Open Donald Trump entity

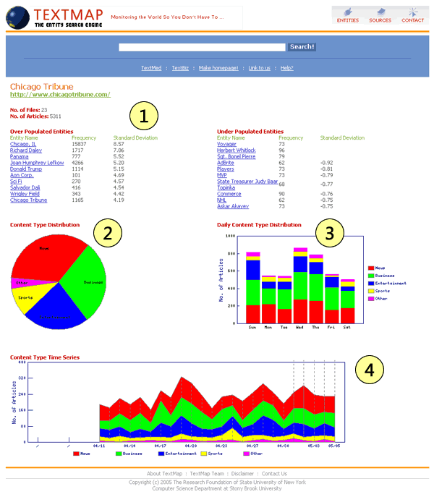(x=26, y=169)
